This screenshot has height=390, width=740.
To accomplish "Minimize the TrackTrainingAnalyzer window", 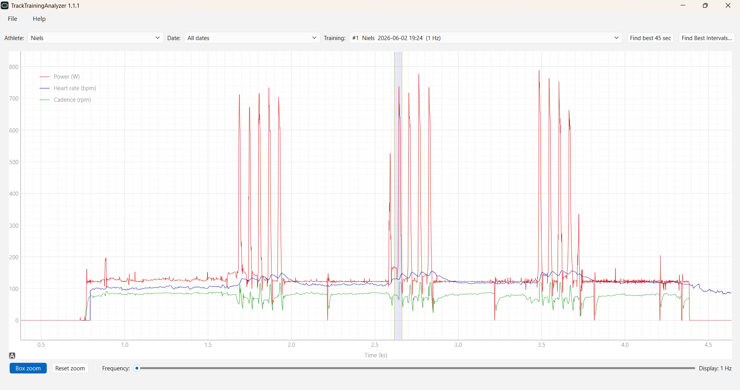I will click(683, 5).
